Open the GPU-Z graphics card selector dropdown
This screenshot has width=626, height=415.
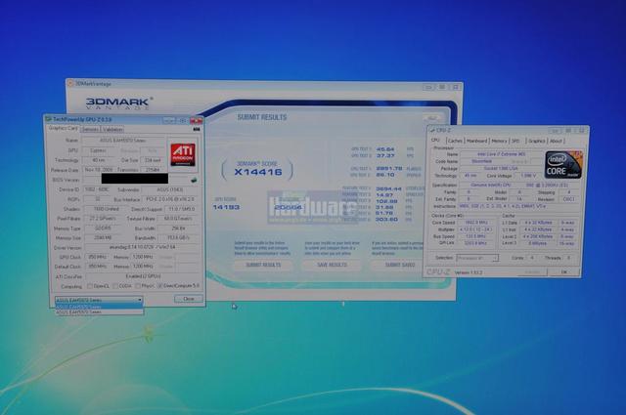(99, 300)
